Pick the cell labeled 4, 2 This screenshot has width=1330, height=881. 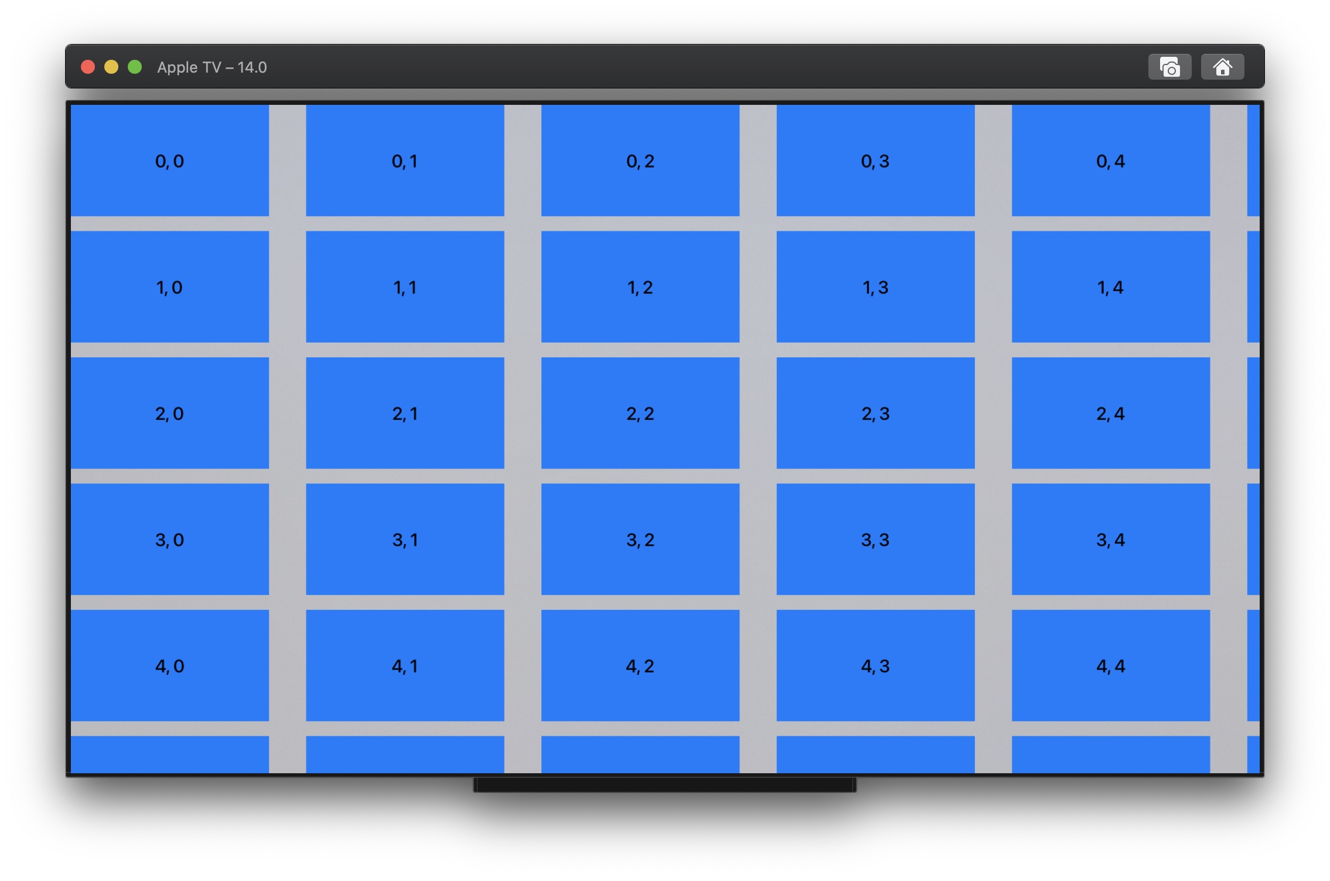[640, 665]
